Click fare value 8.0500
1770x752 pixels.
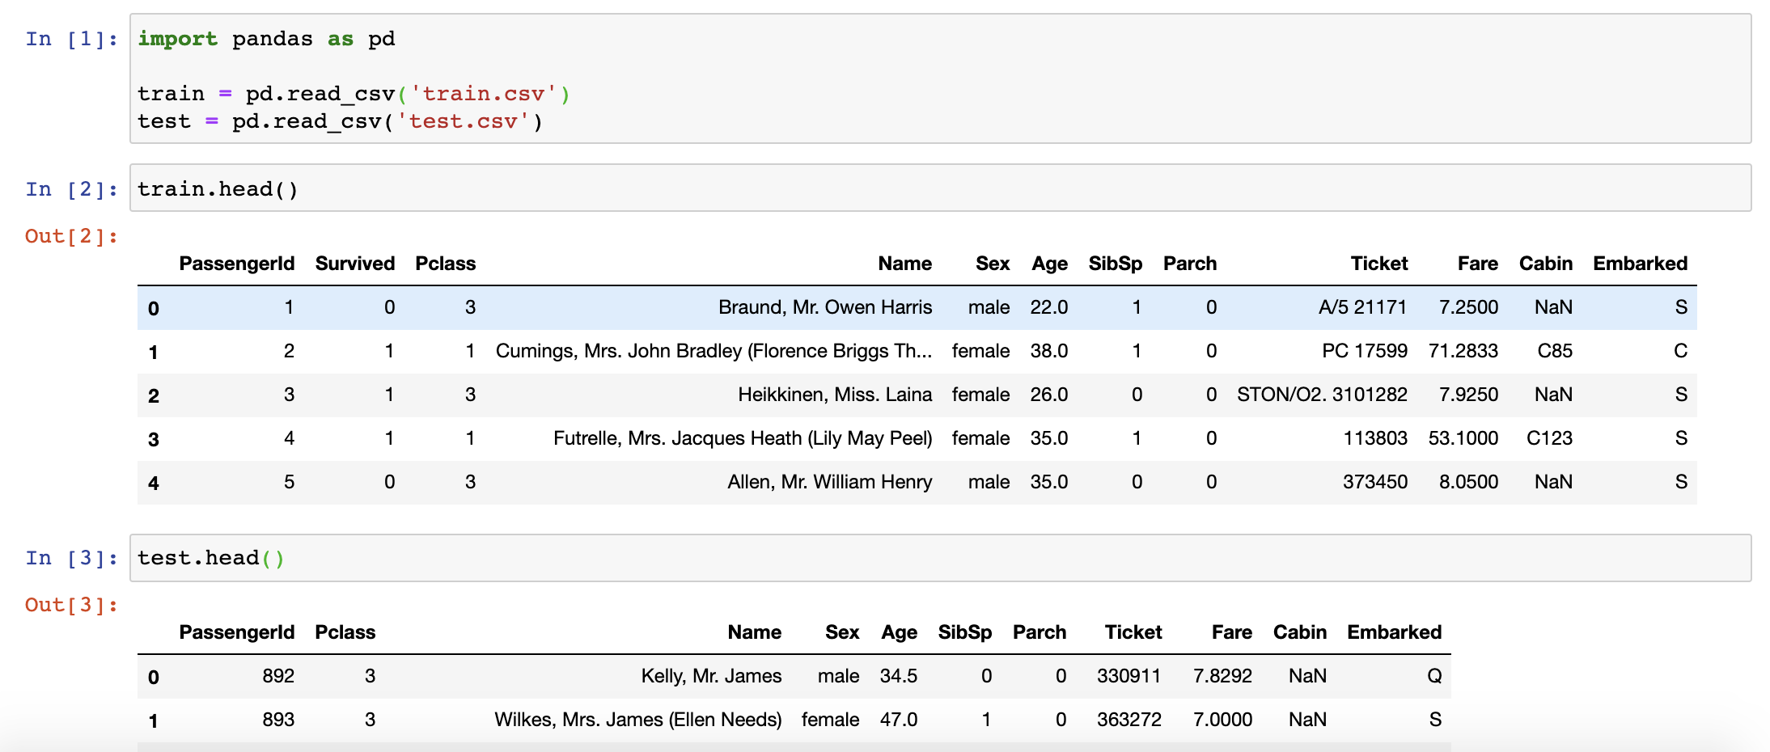(1468, 482)
